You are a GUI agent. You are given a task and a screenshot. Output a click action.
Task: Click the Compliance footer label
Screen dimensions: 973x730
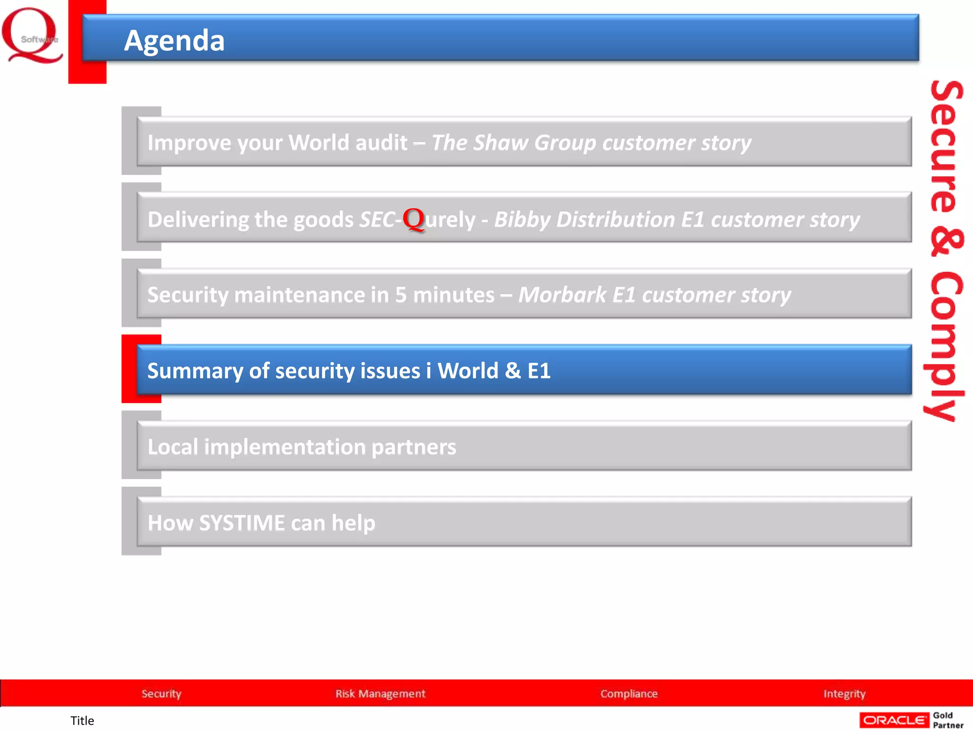(x=629, y=694)
